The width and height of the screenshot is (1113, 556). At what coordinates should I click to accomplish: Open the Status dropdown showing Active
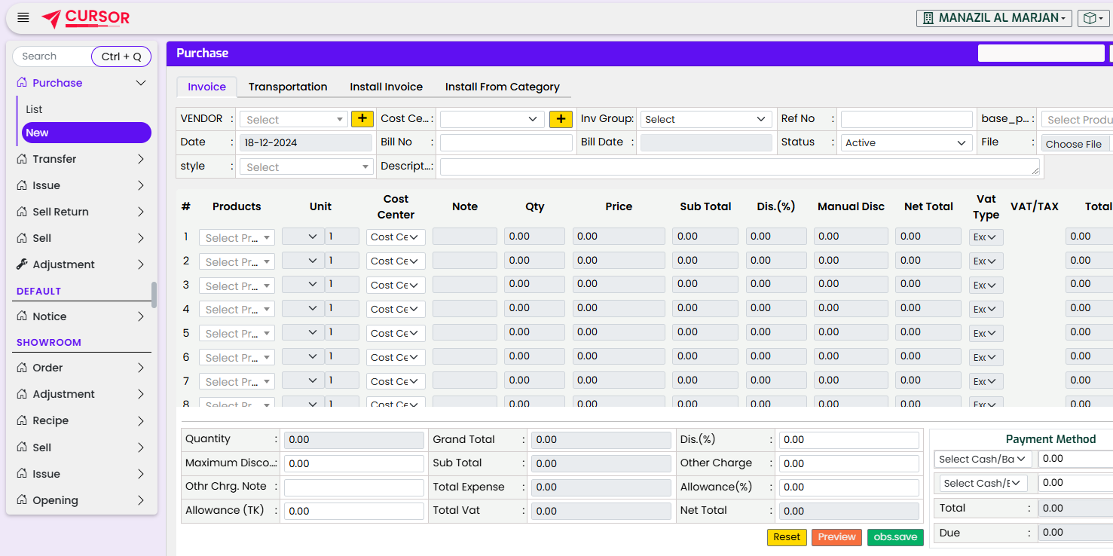pos(906,143)
